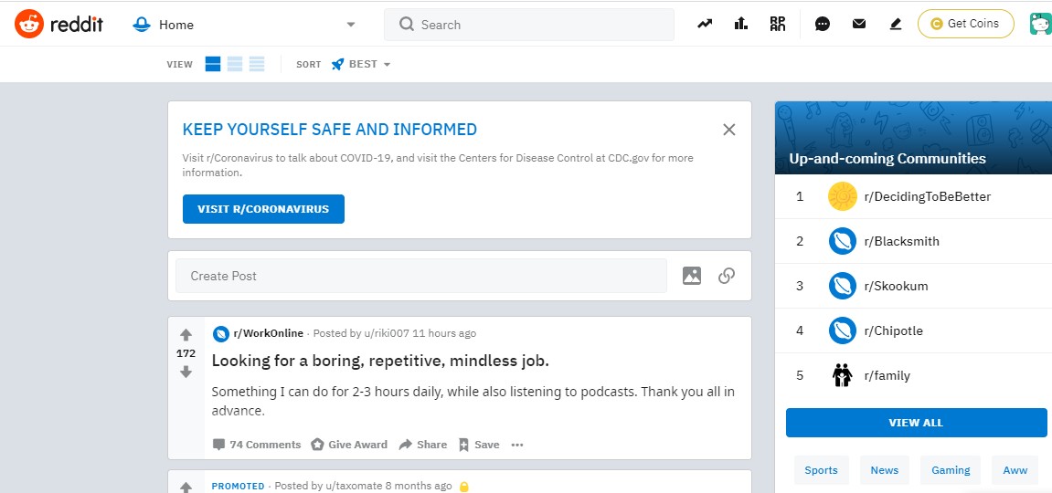Select the card view layout icon
This screenshot has height=493, width=1052.
[x=213, y=64]
